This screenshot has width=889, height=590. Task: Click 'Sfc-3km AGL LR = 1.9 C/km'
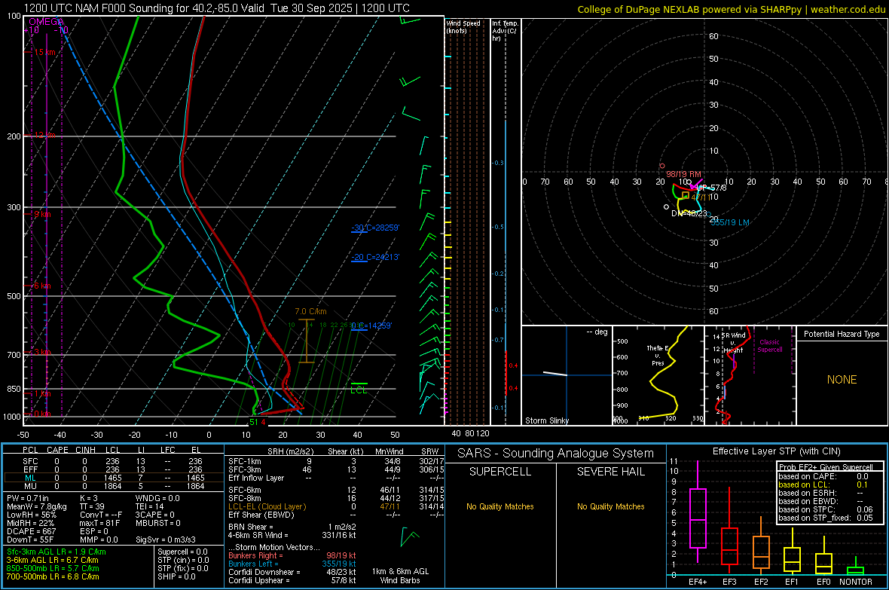(57, 552)
